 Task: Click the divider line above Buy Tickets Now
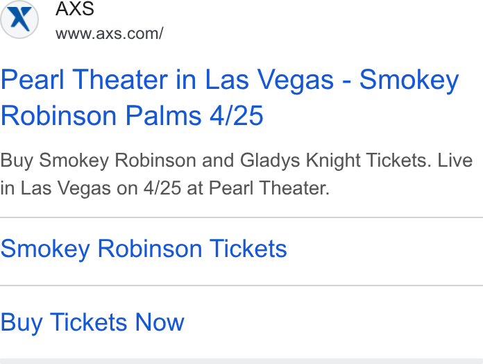[241, 286]
